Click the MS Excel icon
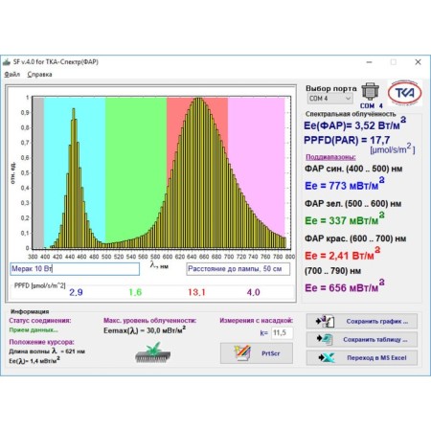The width and height of the screenshot is (431, 431). tap(327, 357)
